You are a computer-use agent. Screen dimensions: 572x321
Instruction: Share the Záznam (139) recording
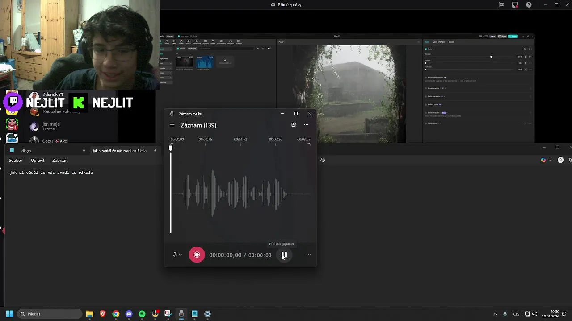pos(294,125)
